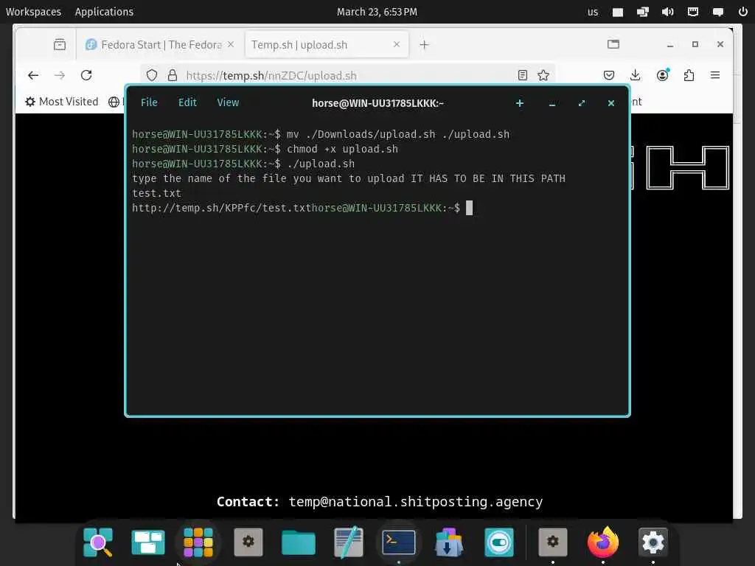Open the volume control in top panel

coord(667,12)
